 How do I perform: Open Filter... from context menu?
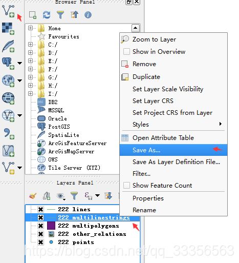point(173,174)
